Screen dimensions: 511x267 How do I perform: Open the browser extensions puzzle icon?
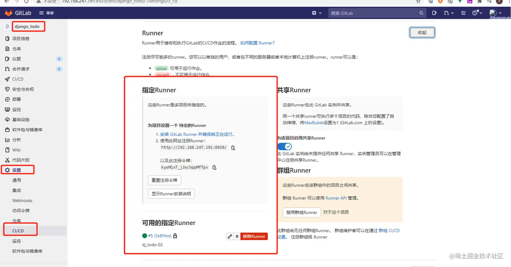pos(479,1)
